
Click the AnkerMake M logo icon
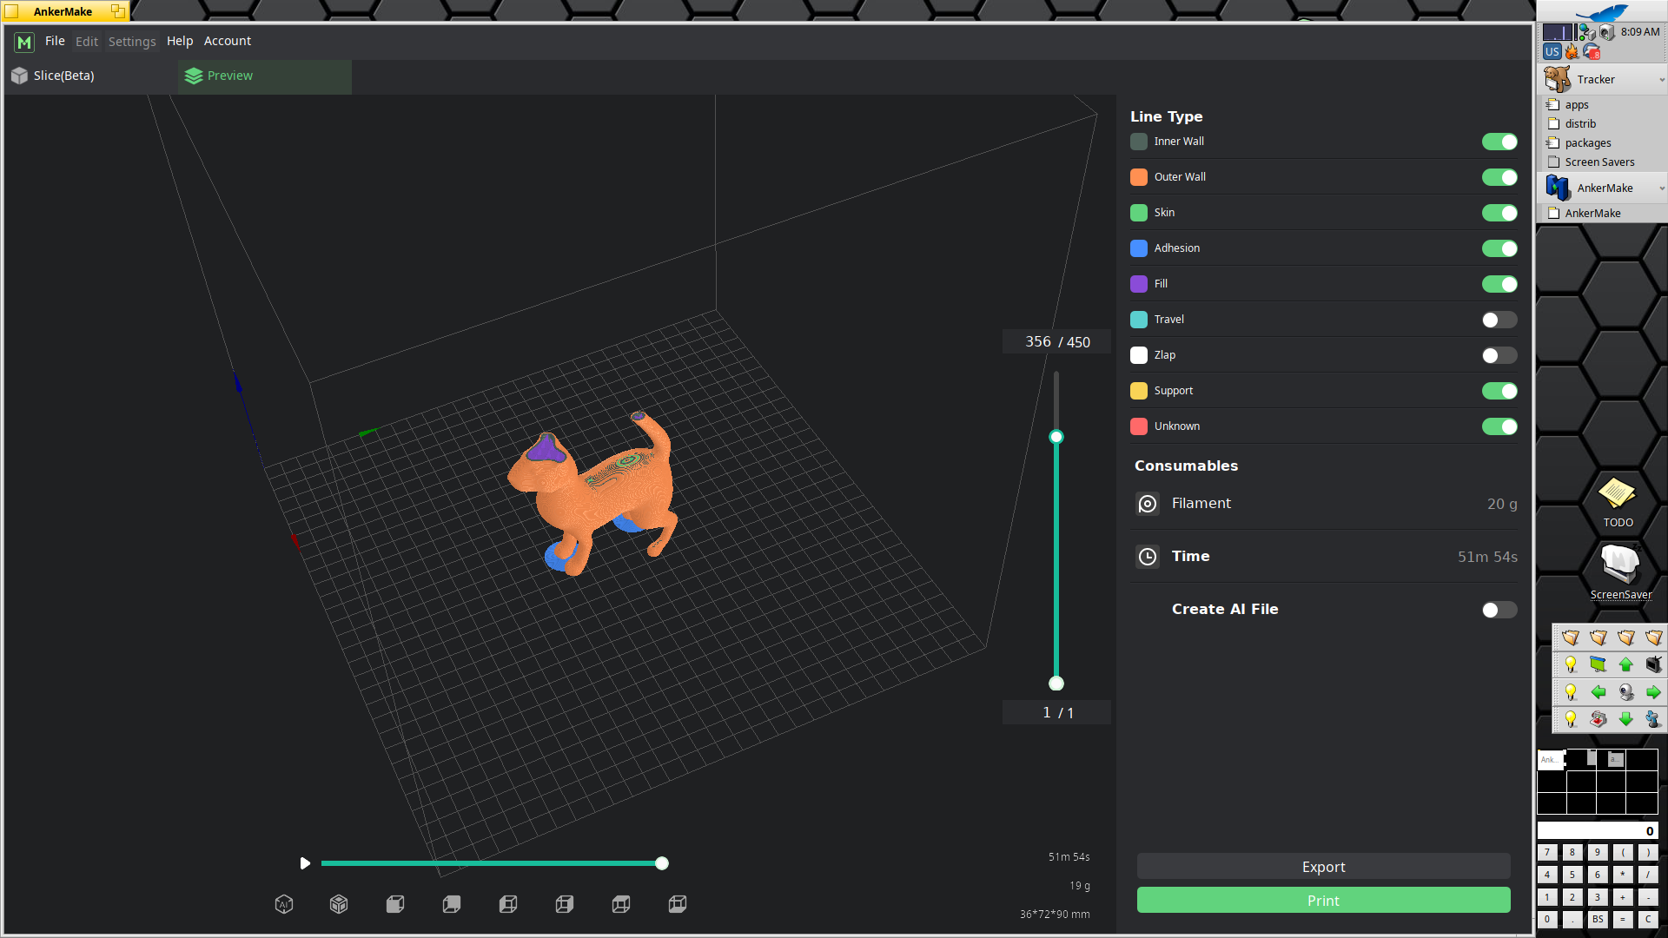point(24,42)
